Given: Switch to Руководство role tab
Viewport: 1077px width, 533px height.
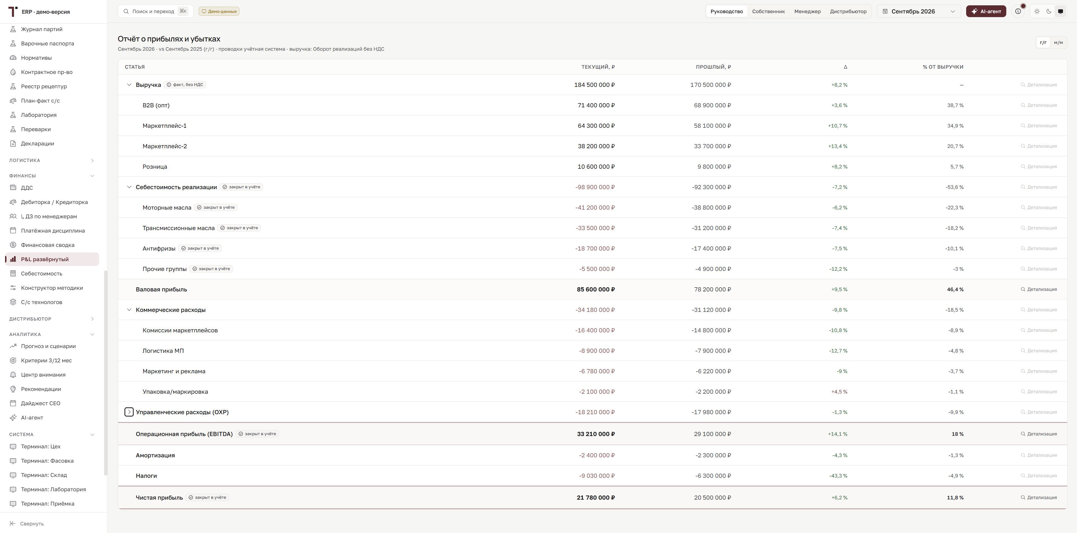Looking at the screenshot, I should [727, 11].
